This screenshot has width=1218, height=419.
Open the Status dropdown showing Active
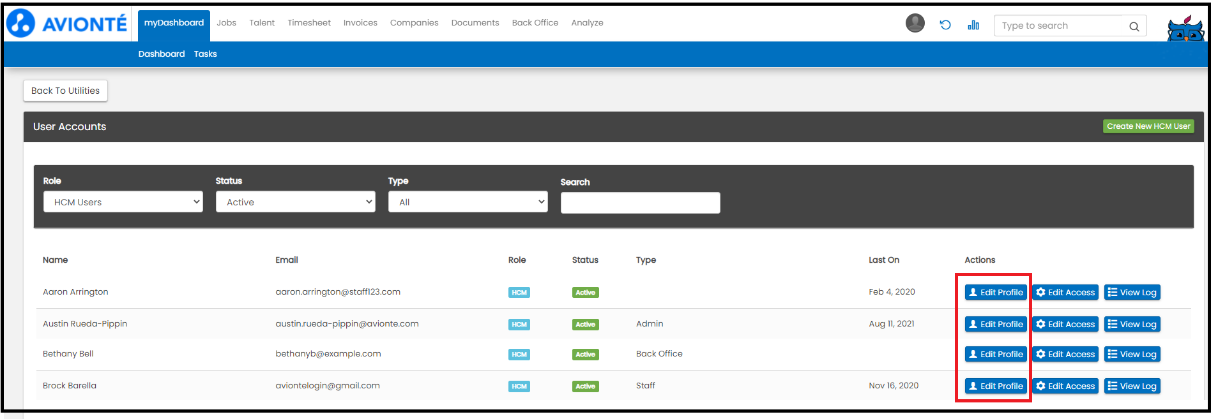(x=295, y=202)
